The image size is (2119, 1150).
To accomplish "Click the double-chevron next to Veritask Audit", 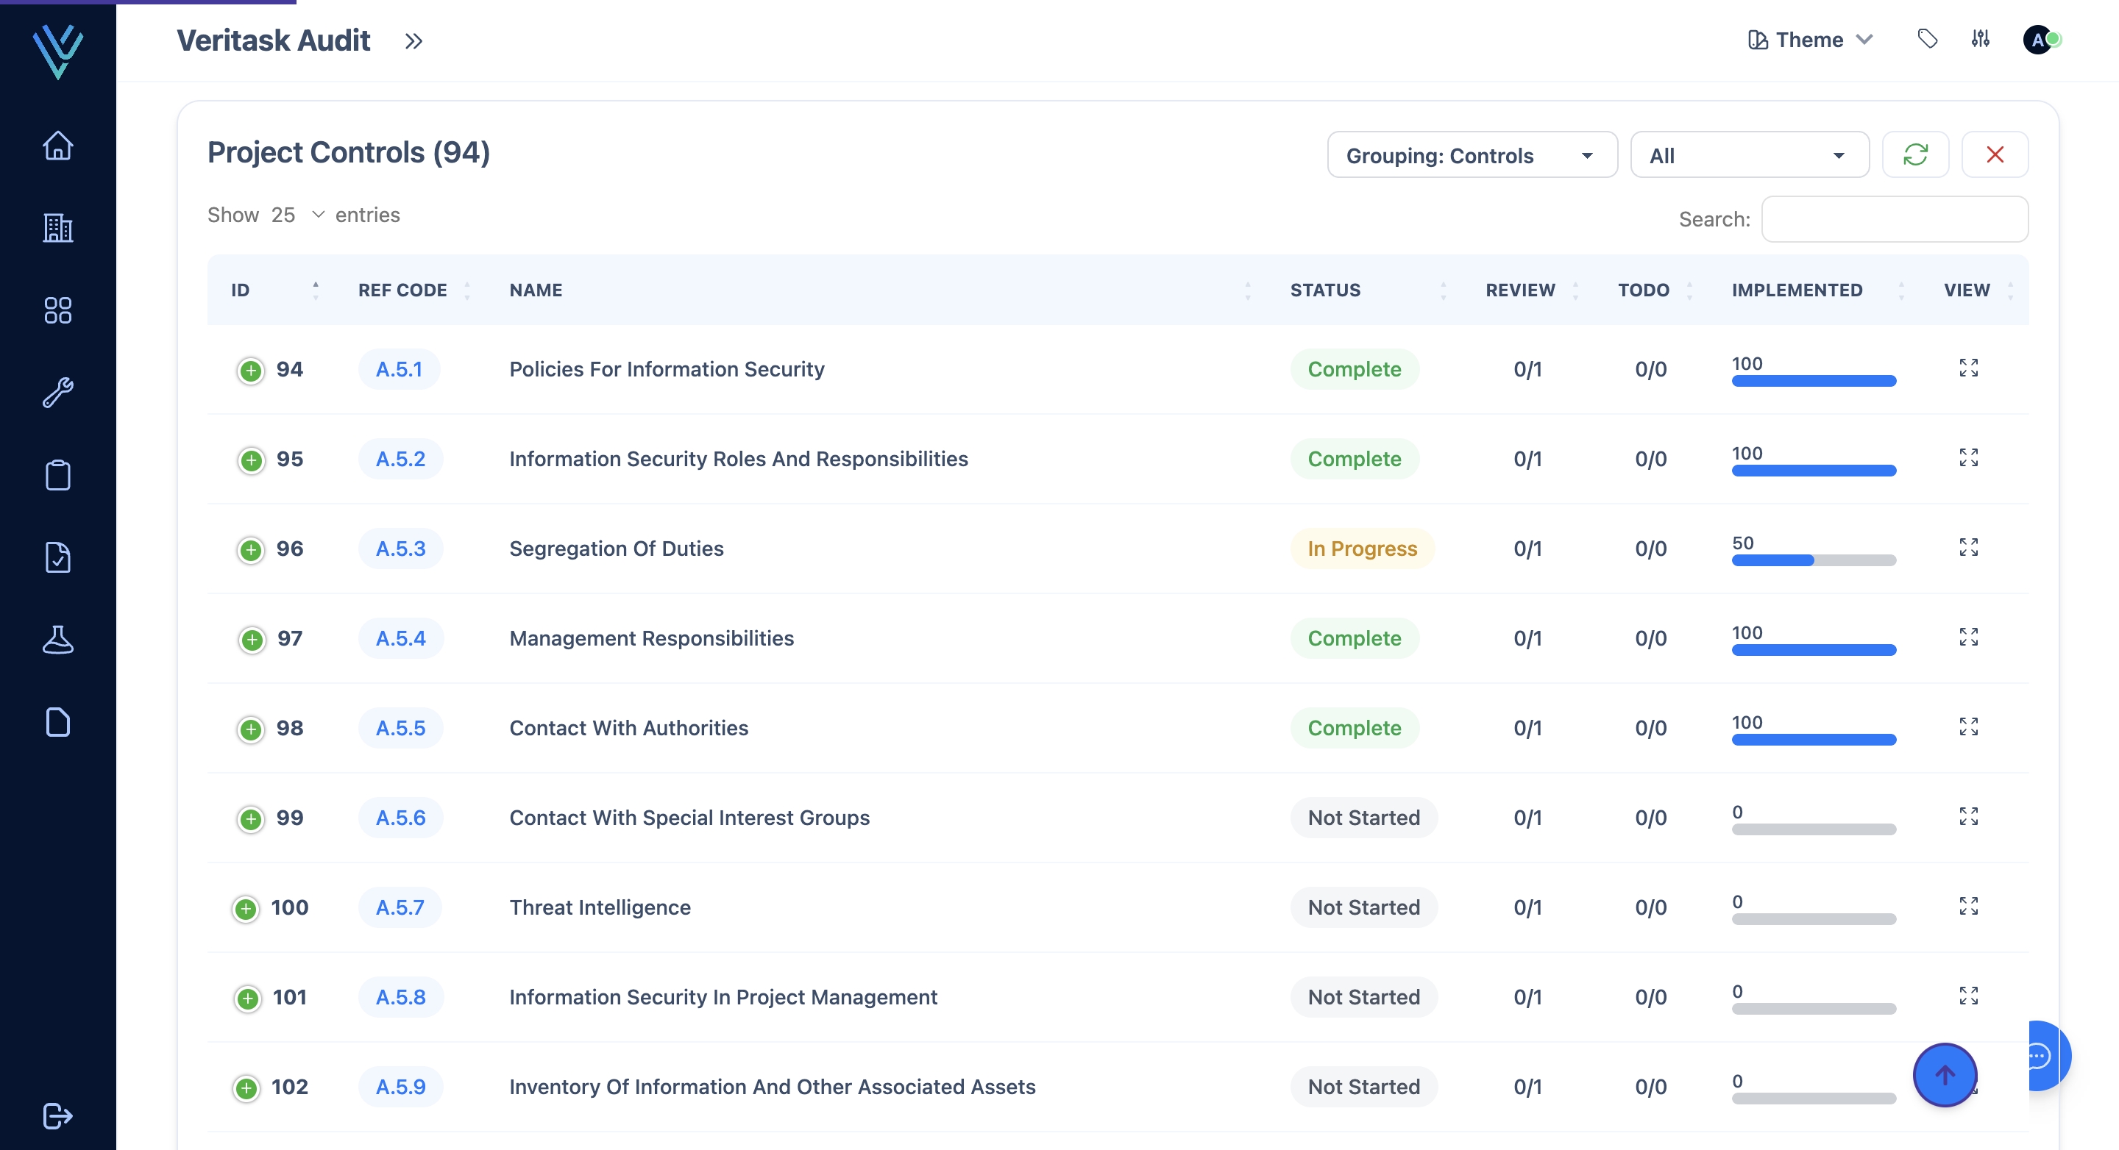I will point(413,40).
